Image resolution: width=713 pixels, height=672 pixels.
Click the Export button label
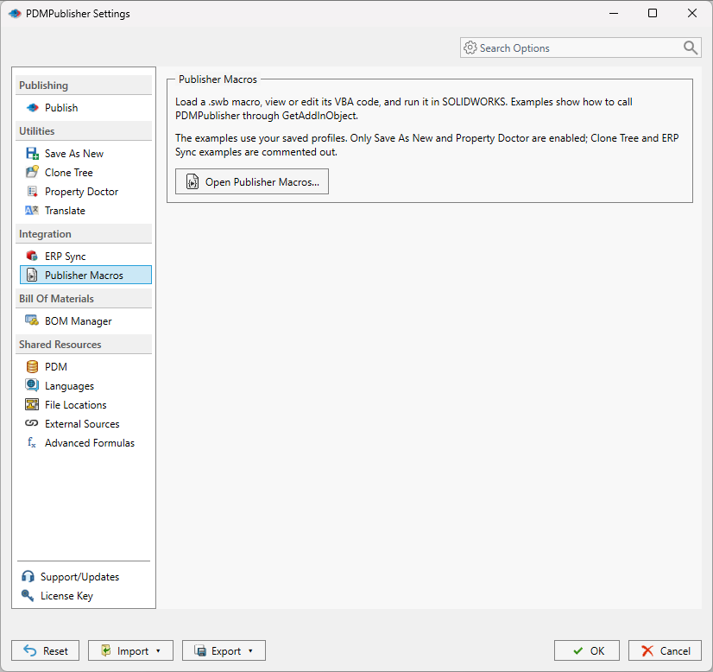226,651
